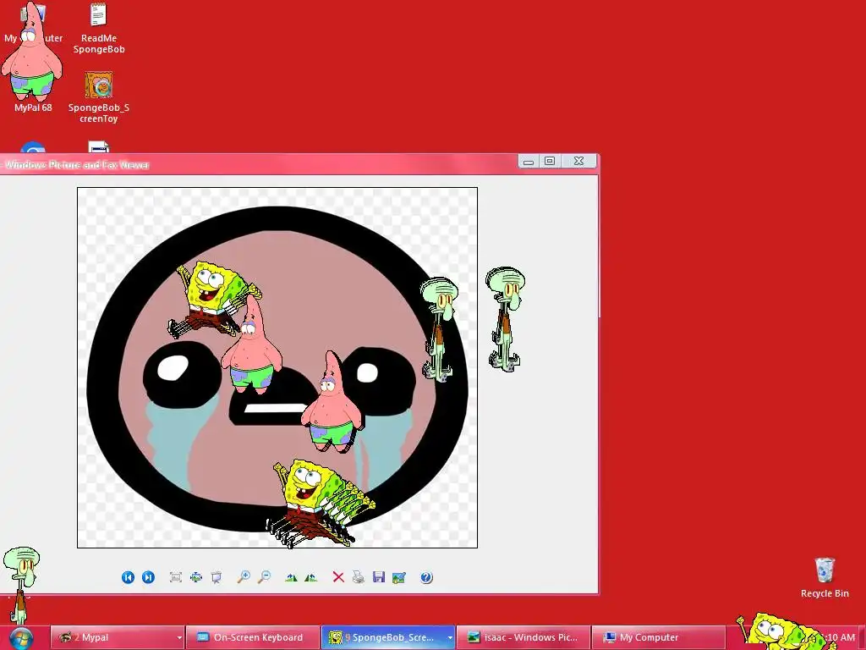Zoom out with the minus magnifier icon
The height and width of the screenshot is (650, 866).
coord(265,577)
